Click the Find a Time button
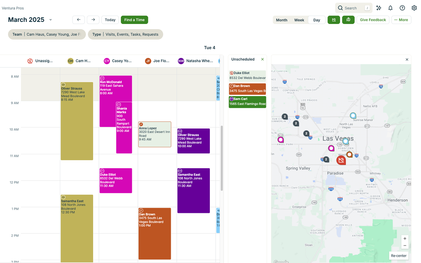This screenshot has height=263, width=421. tap(134, 20)
